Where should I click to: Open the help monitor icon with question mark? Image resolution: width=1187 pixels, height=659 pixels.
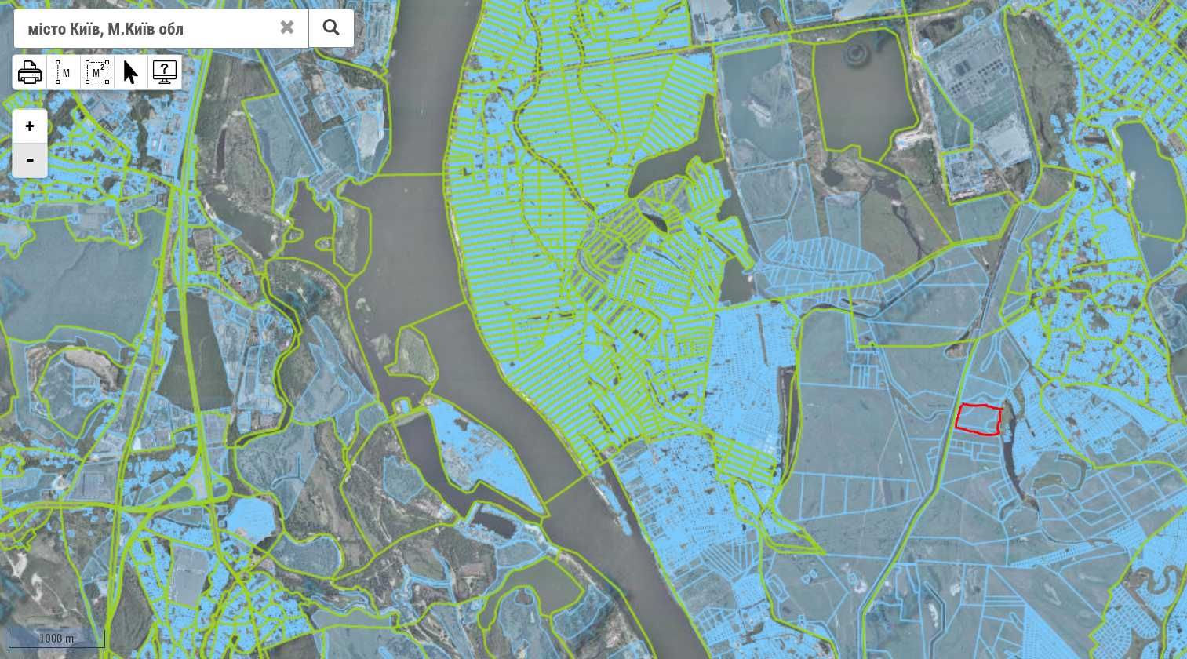coord(164,72)
